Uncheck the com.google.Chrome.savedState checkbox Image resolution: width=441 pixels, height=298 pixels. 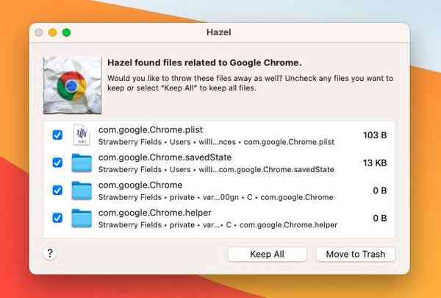point(57,163)
